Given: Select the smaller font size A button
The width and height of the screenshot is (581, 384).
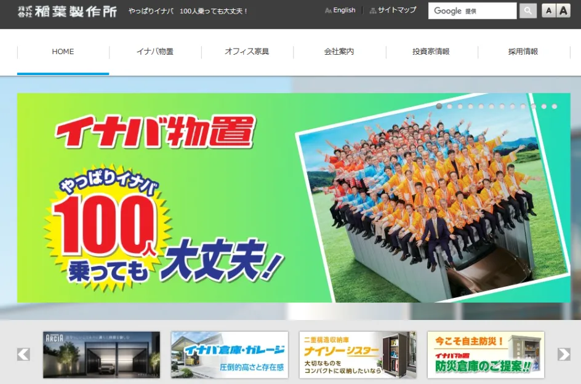Looking at the screenshot, I should [x=548, y=10].
